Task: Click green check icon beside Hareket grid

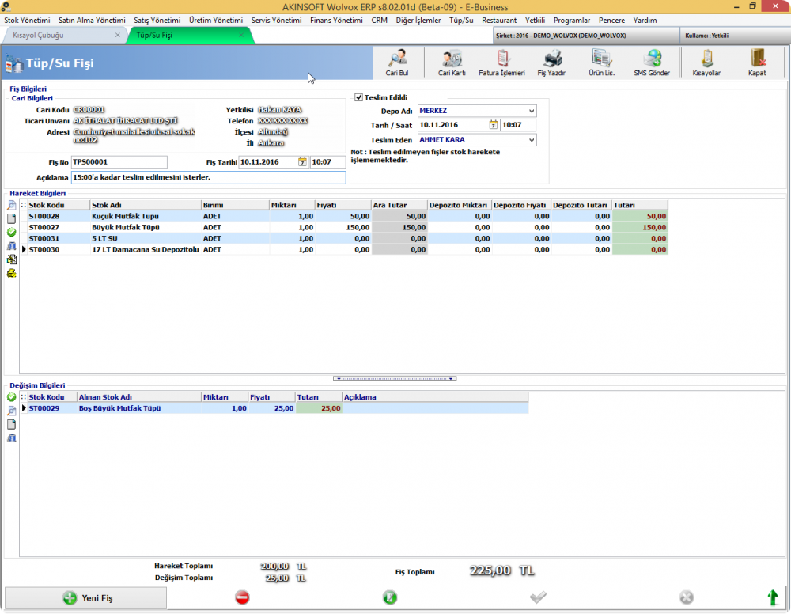Action: pos(12,232)
